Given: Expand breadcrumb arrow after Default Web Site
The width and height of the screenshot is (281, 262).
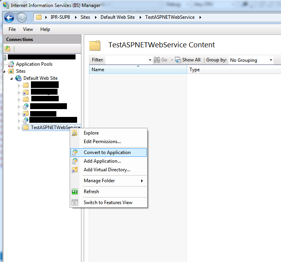Looking at the screenshot, I should tap(140, 17).
